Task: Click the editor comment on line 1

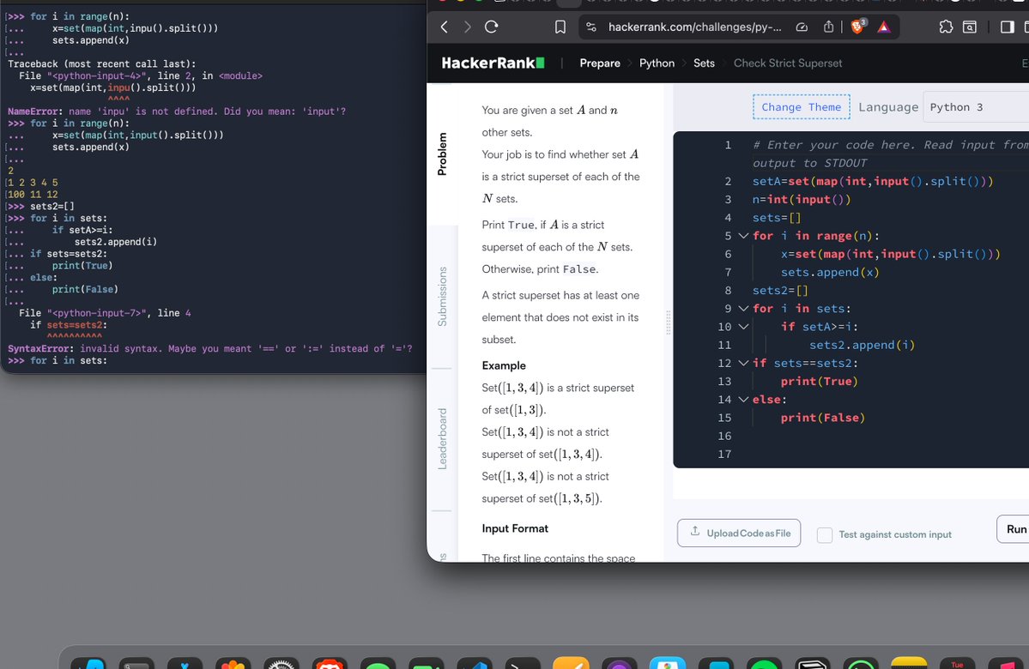Action: pos(891,154)
